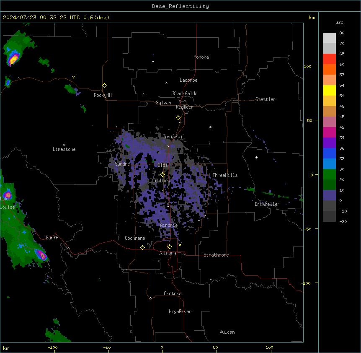Select the slate purple 10 dBZ legend swatch
The image size is (361, 353).
pyautogui.click(x=329, y=195)
